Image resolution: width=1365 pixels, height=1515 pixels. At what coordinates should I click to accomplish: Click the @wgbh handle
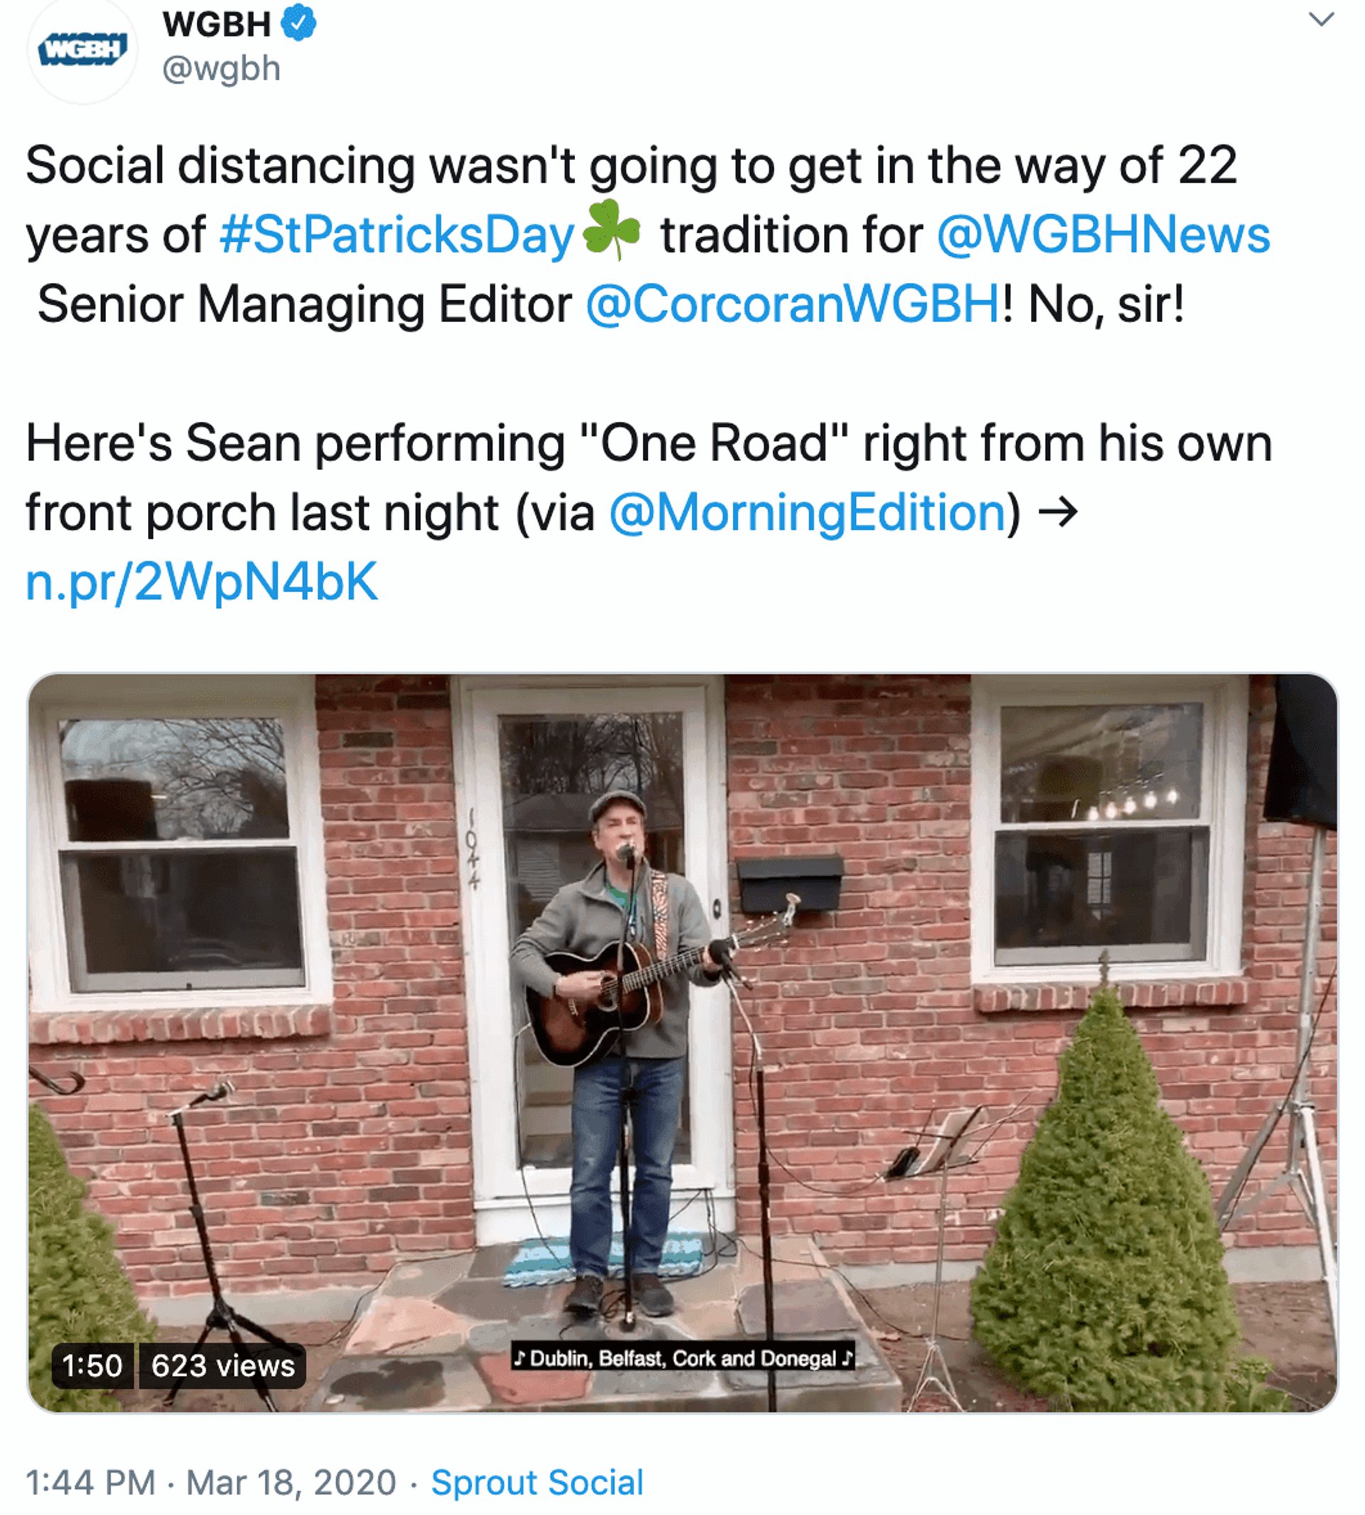[221, 69]
